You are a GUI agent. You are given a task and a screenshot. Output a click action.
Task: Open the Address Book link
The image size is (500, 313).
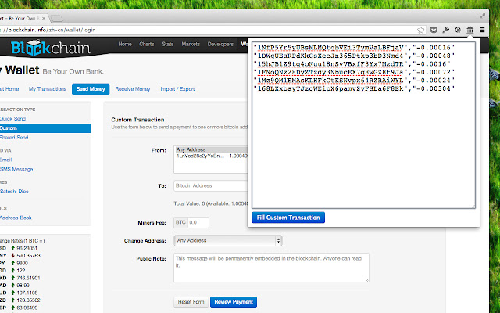pyautogui.click(x=16, y=218)
